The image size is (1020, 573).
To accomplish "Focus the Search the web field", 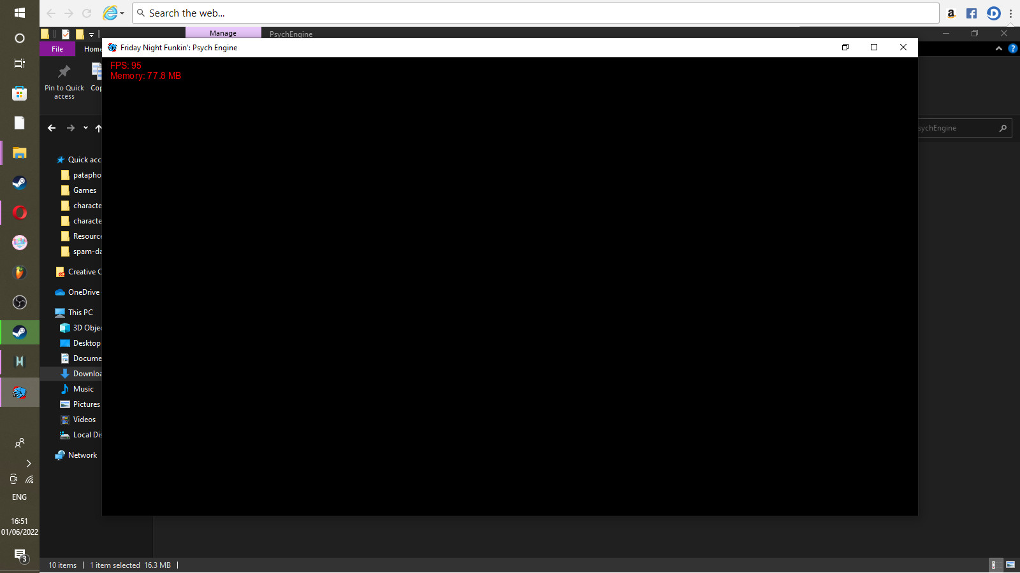I will point(535,13).
